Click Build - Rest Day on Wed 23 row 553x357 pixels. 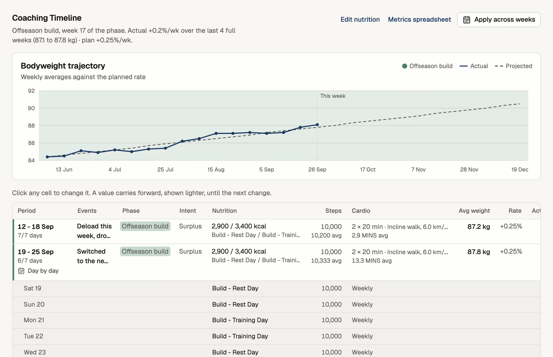point(235,352)
